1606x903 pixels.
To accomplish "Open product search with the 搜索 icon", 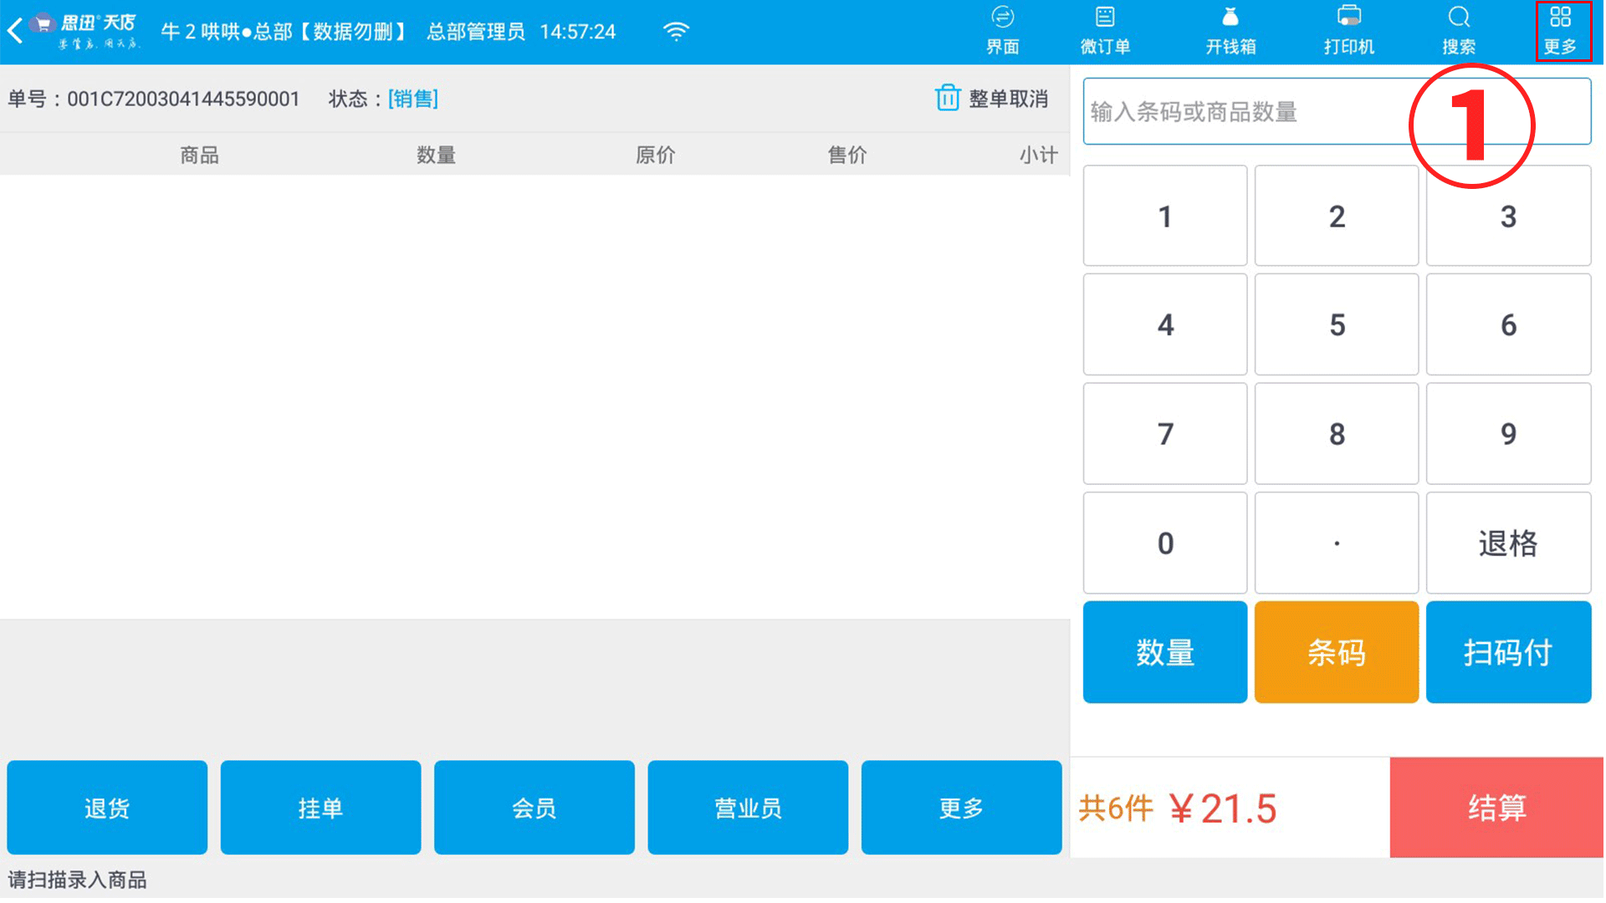I will [x=1459, y=29].
